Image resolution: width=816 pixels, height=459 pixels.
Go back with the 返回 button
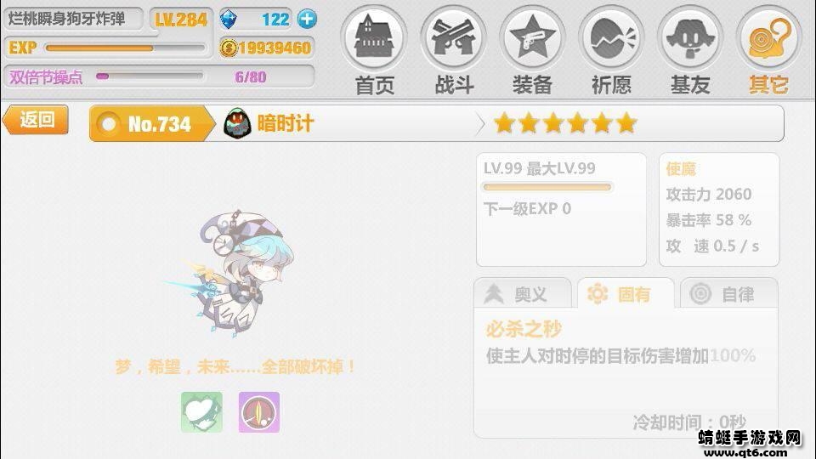[36, 120]
